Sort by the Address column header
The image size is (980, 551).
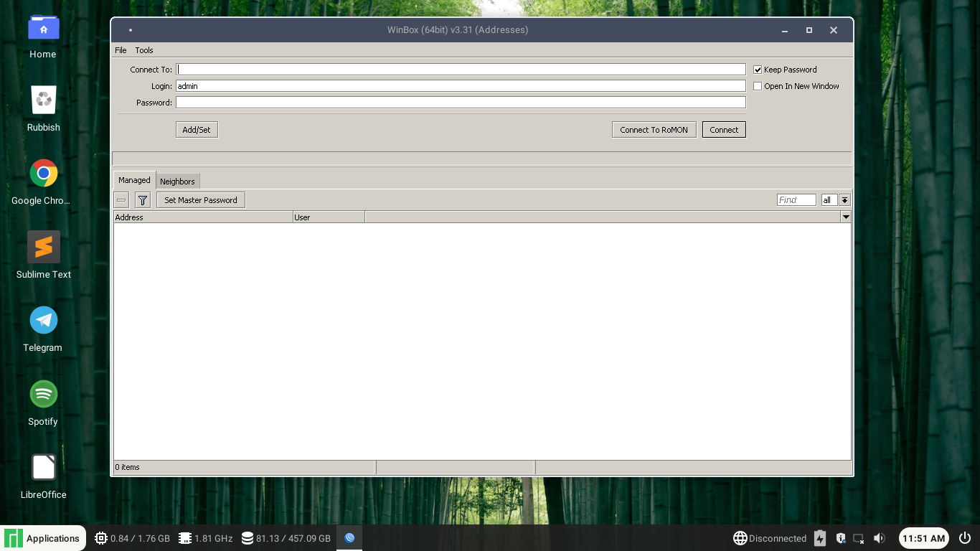[203, 217]
